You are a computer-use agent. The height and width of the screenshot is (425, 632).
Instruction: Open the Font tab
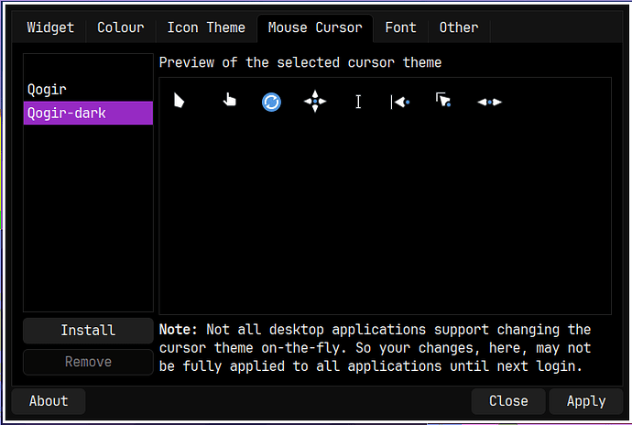pyautogui.click(x=400, y=27)
